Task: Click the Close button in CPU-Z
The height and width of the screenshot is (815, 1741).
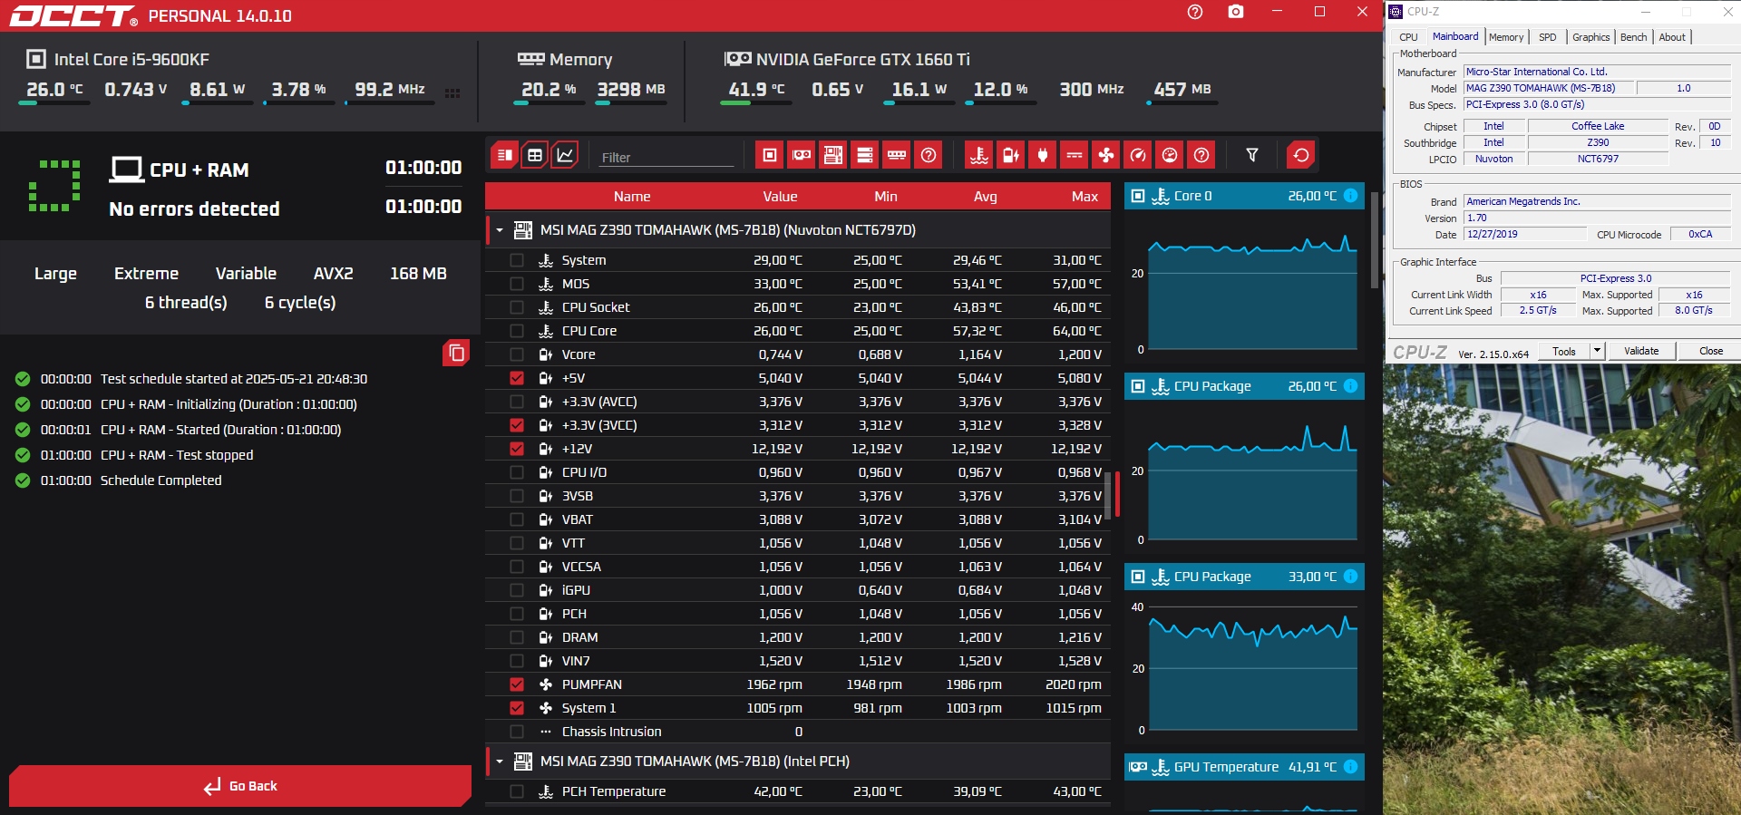Action: point(1711,351)
